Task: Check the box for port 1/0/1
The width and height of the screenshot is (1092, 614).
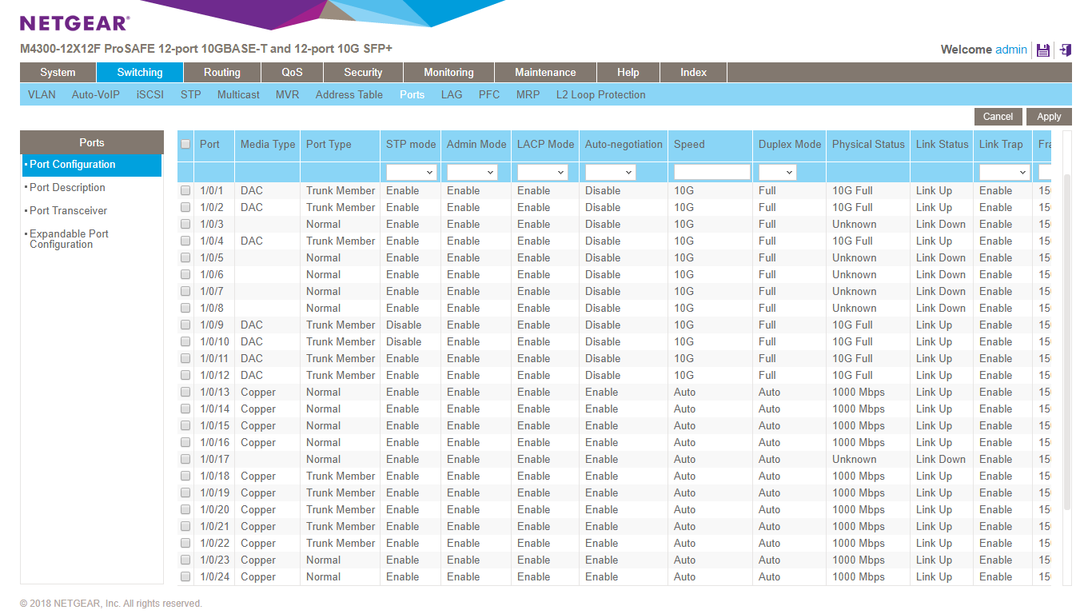Action: tap(185, 190)
